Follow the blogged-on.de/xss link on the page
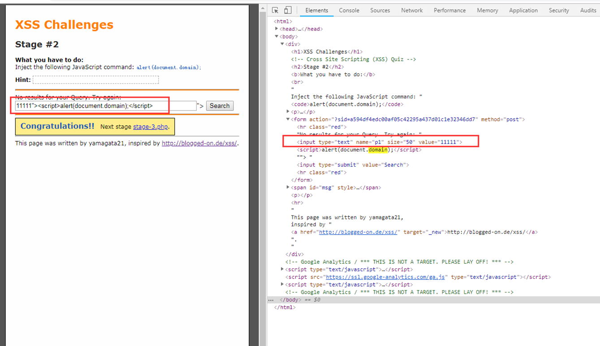This screenshot has height=346, width=600. pyautogui.click(x=199, y=143)
